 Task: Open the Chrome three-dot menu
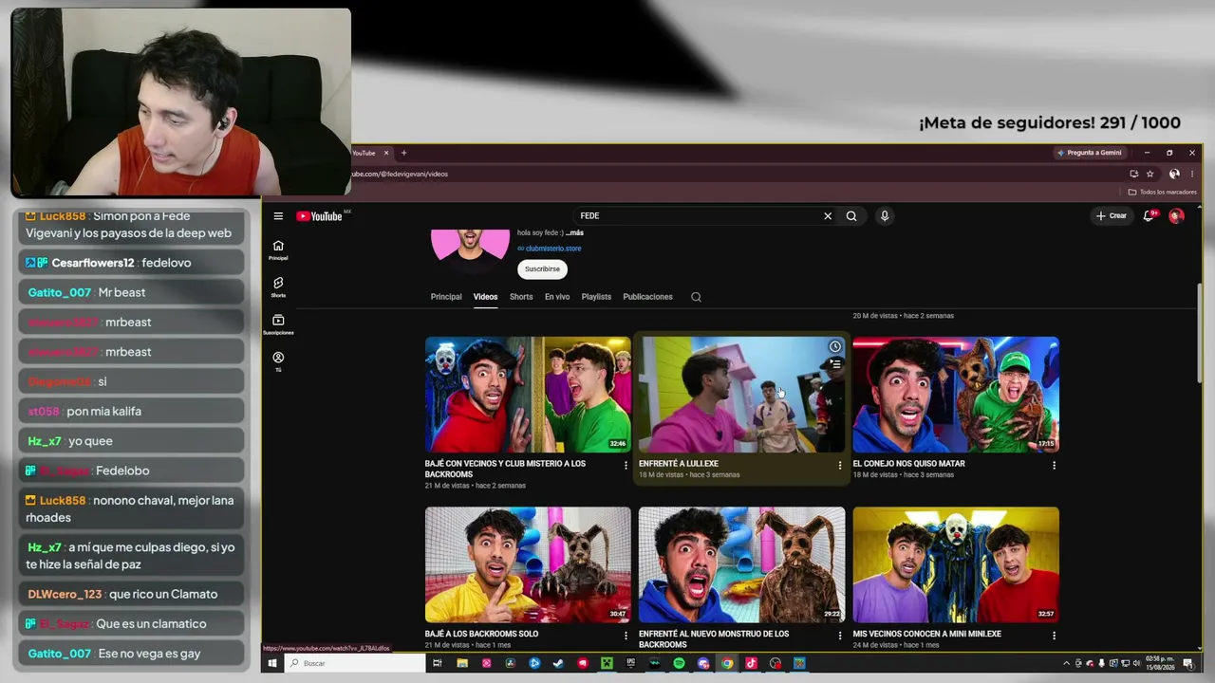[x=1192, y=174]
